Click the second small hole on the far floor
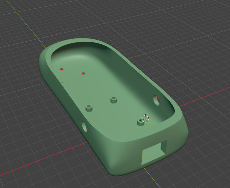Image resolution: width=230 pixels, height=188 pixels. [x=83, y=73]
